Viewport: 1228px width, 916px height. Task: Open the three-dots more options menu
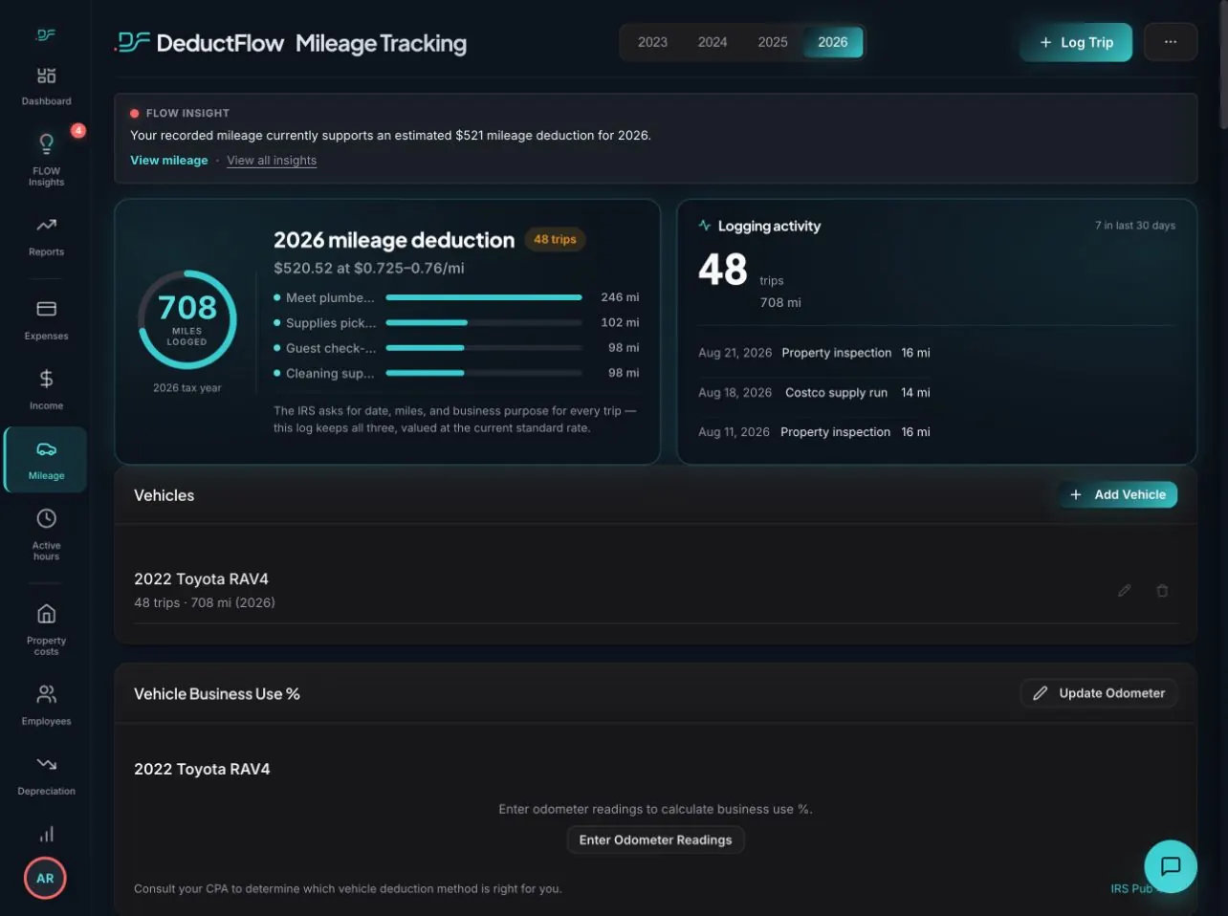point(1171,42)
